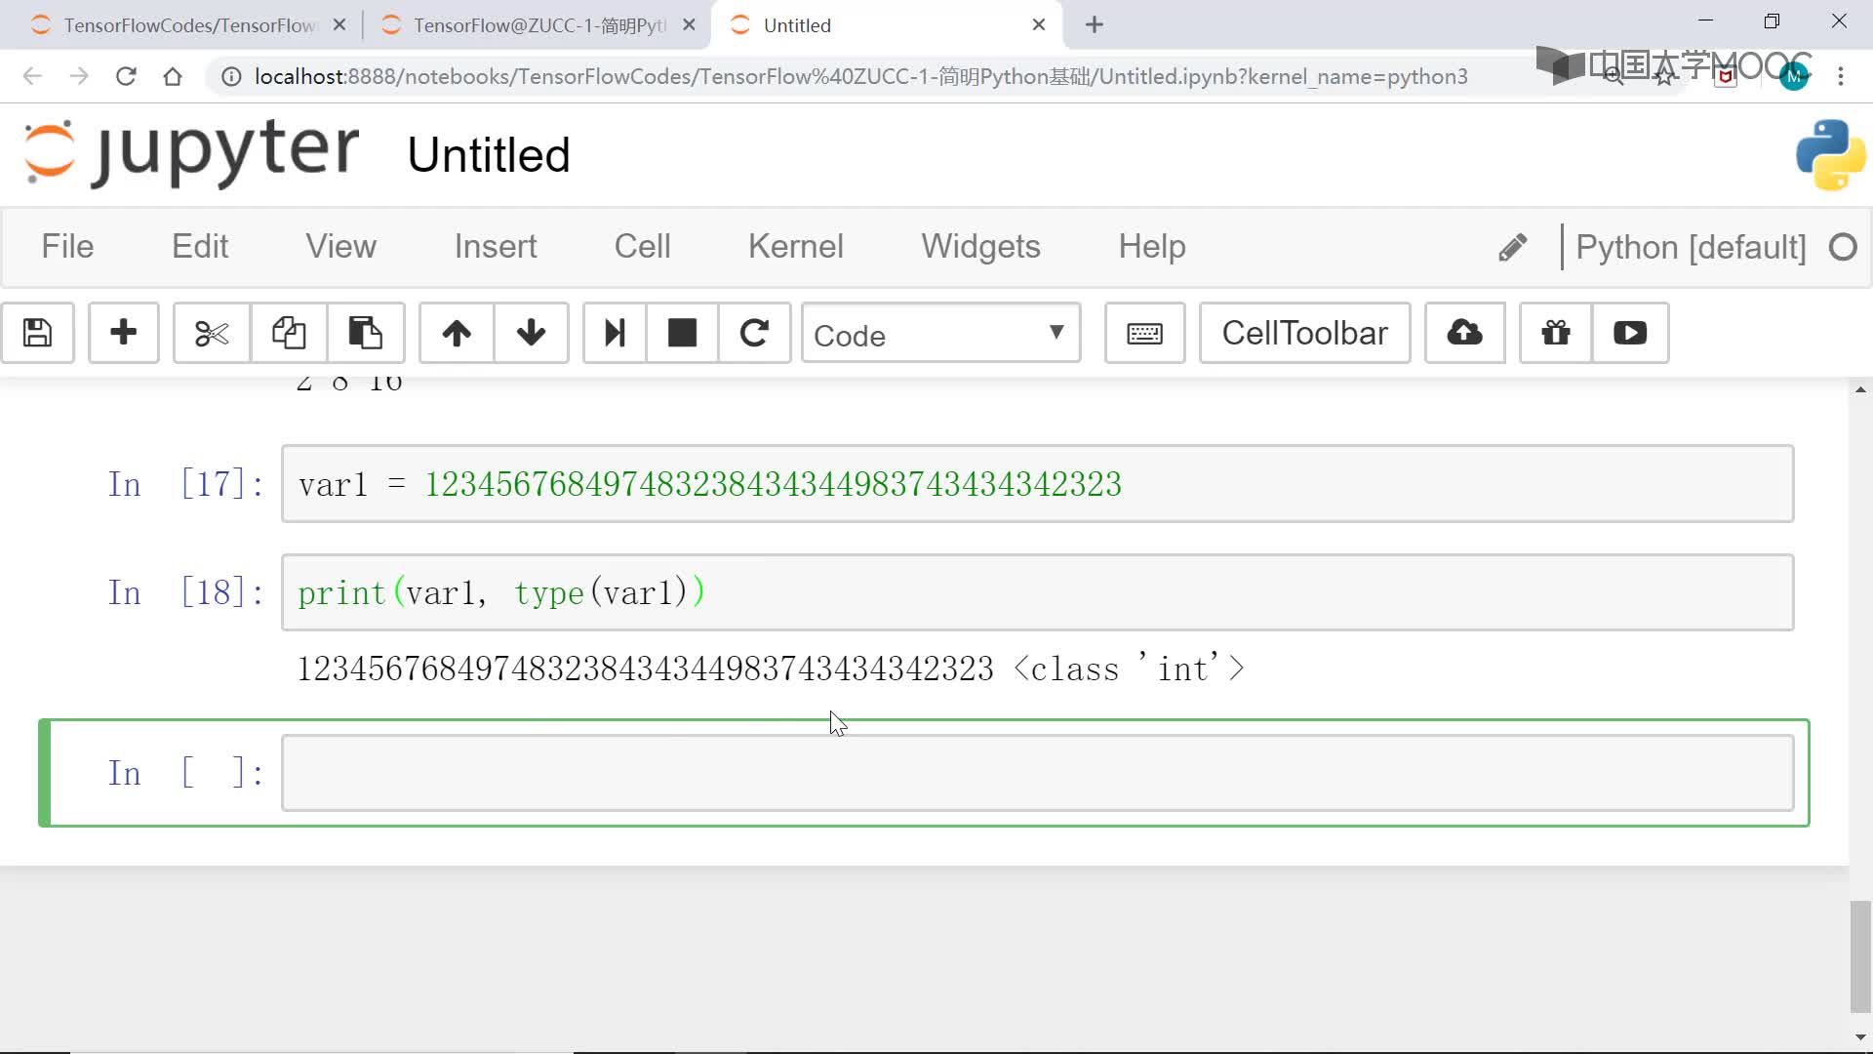
Task: Open the cell type Code dropdown
Action: click(940, 334)
